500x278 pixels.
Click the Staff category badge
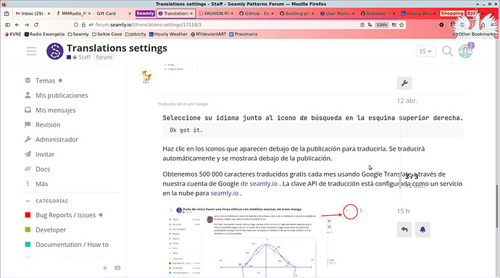pos(78,57)
